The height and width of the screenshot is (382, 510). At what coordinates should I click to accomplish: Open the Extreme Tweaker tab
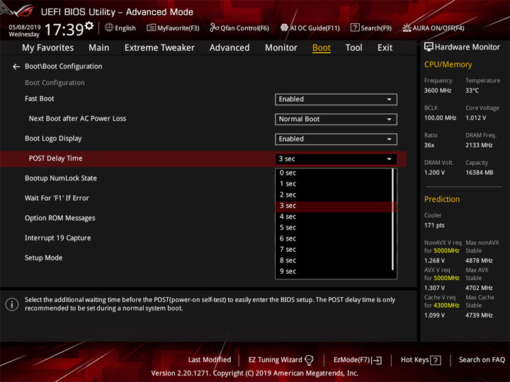(159, 48)
